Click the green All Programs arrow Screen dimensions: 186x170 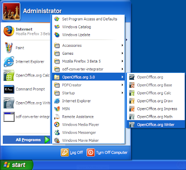[47, 140]
